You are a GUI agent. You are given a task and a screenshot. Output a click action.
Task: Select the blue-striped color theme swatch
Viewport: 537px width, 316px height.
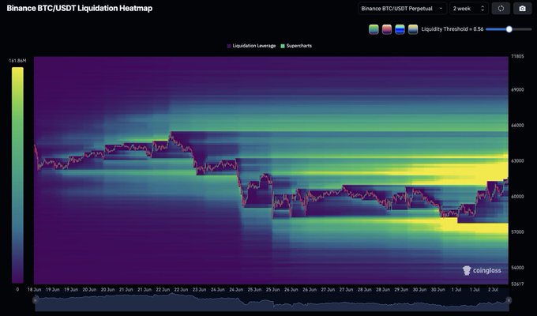pos(400,29)
